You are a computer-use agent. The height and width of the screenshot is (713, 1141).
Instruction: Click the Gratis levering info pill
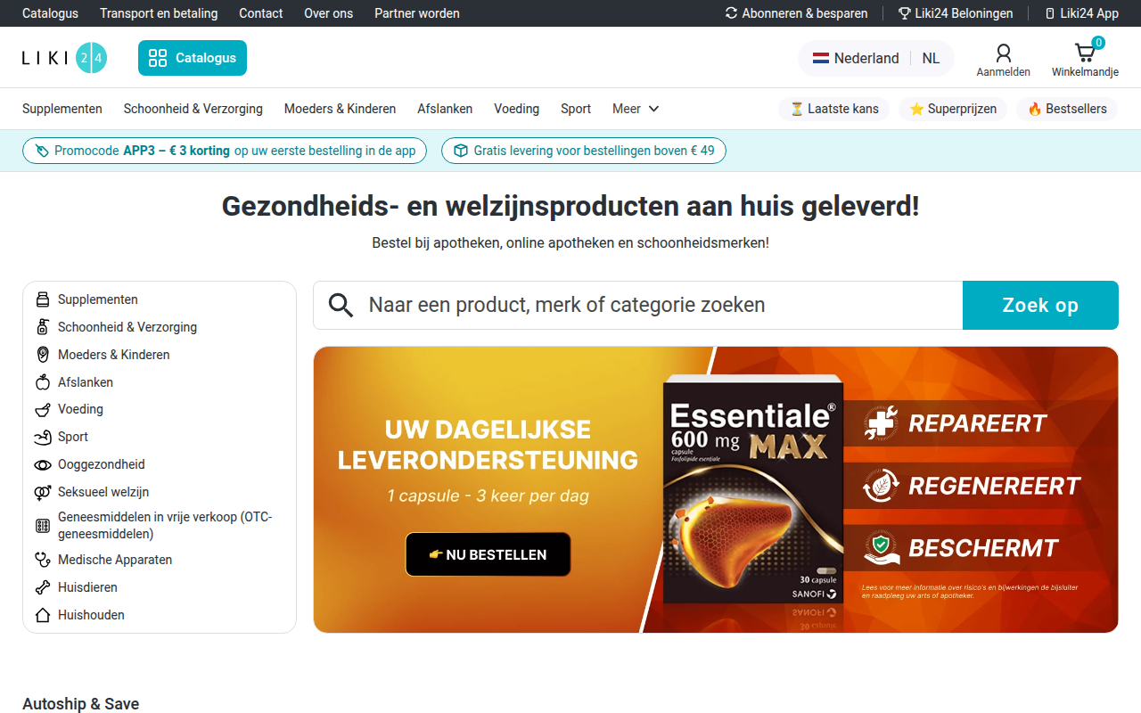(584, 151)
